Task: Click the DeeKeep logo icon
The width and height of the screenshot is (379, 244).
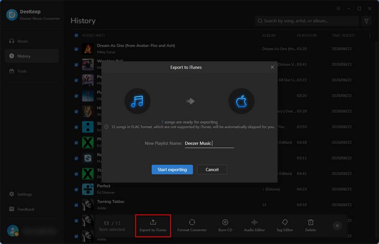Action: pyautogui.click(x=12, y=15)
